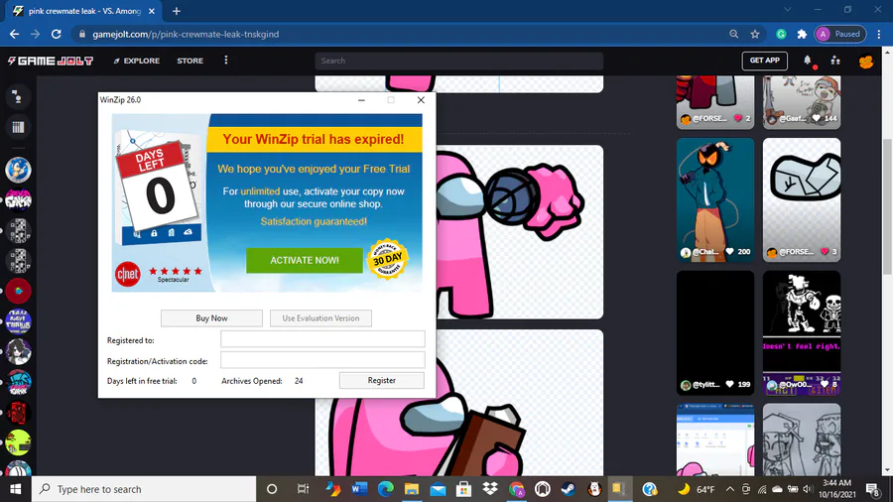This screenshot has height=502, width=893.
Task: Open the Windows Start menu
Action: coord(15,489)
